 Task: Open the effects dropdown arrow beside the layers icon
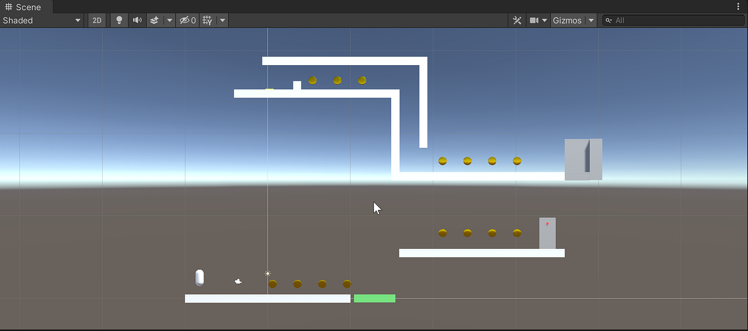pyautogui.click(x=169, y=20)
